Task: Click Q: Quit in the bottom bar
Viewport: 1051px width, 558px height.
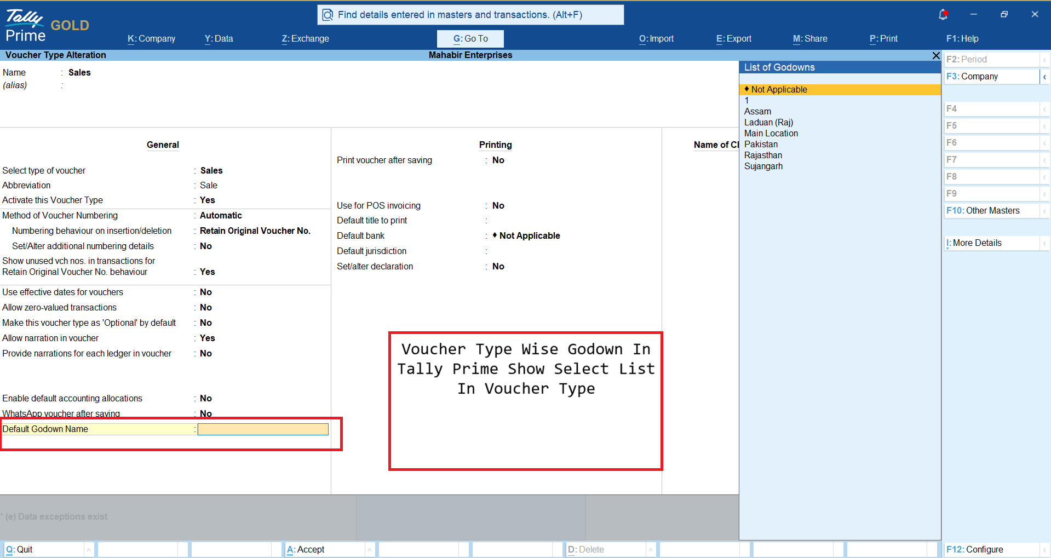Action: point(44,549)
